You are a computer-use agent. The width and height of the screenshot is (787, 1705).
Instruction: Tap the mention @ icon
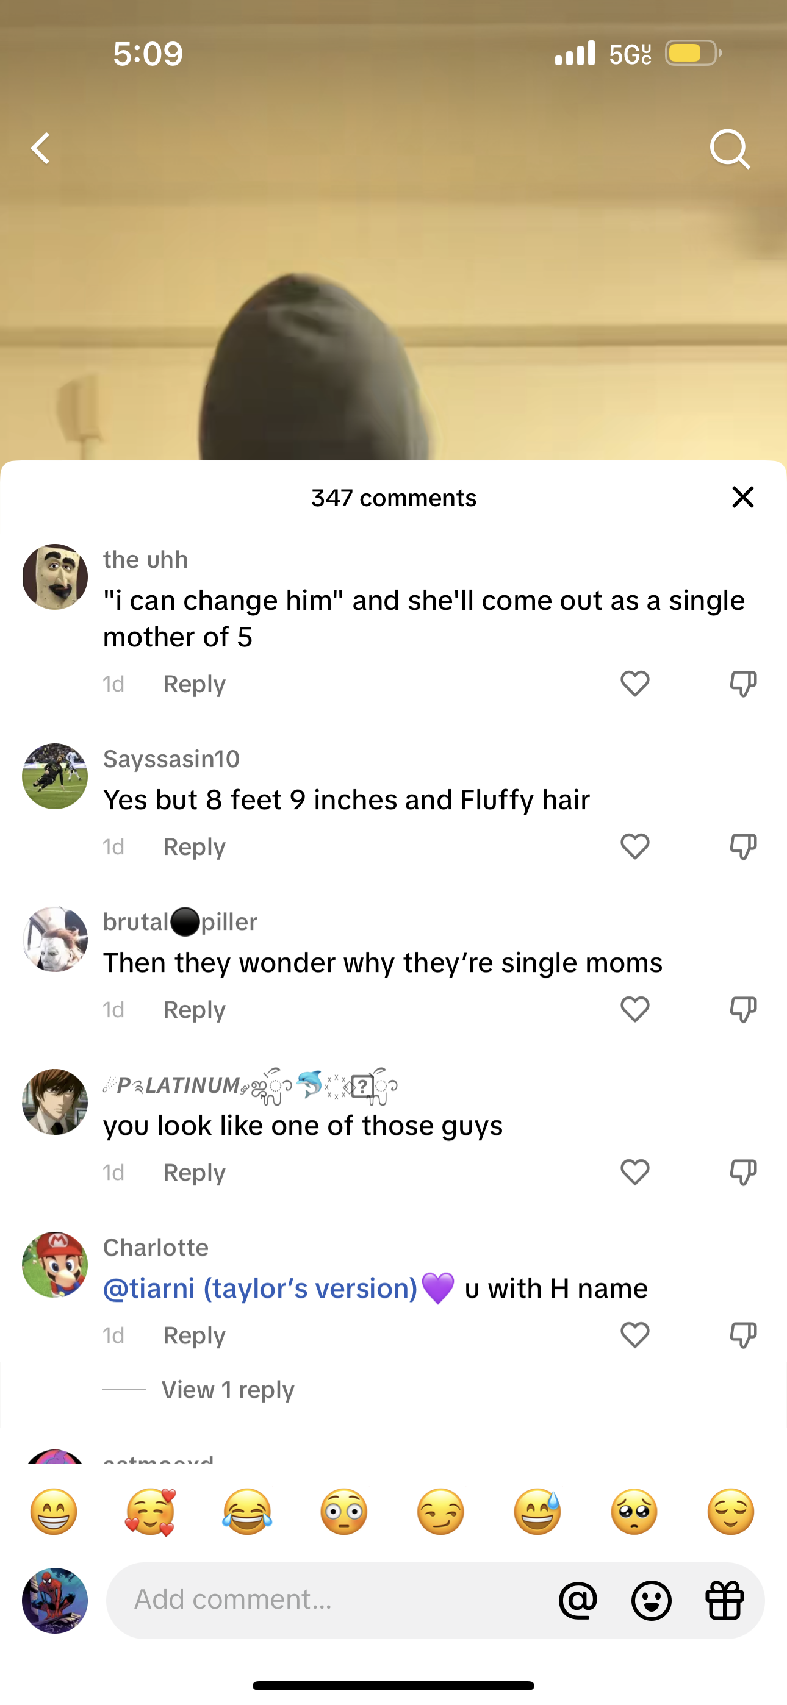(578, 1601)
